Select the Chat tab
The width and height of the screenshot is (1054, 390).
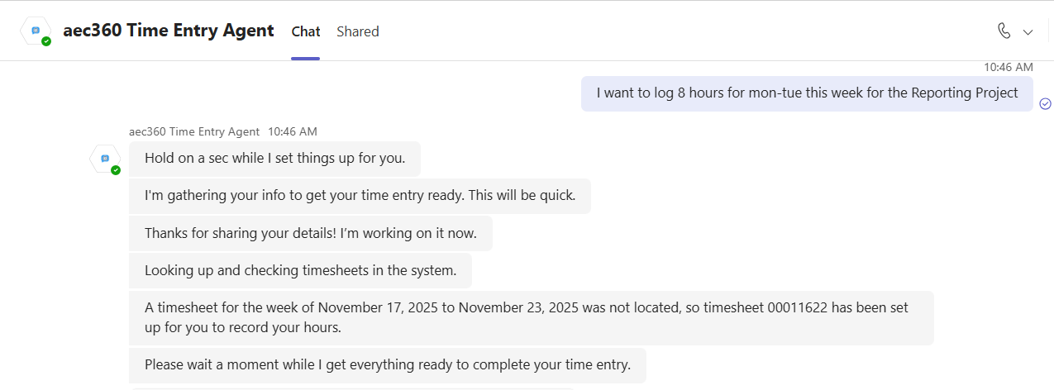[306, 31]
